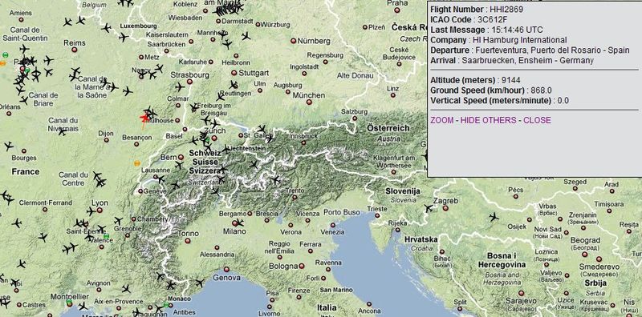
Task: Close the HHI2869 flight info panel
Action: coord(537,120)
